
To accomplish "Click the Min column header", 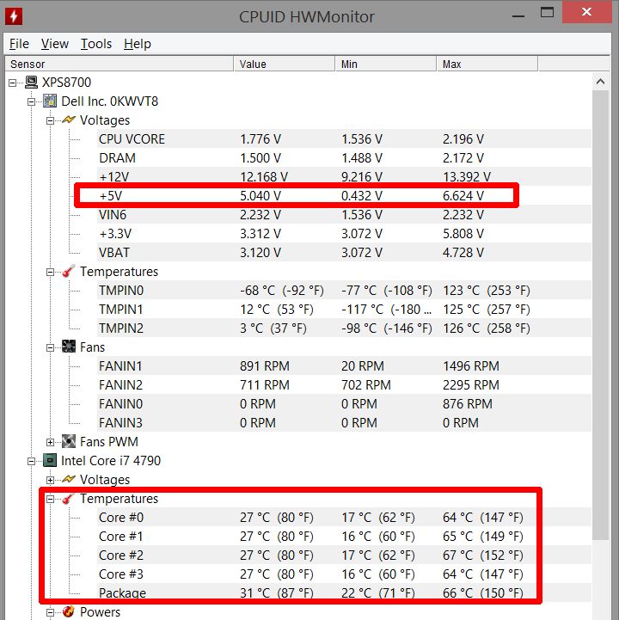I will 385,64.
